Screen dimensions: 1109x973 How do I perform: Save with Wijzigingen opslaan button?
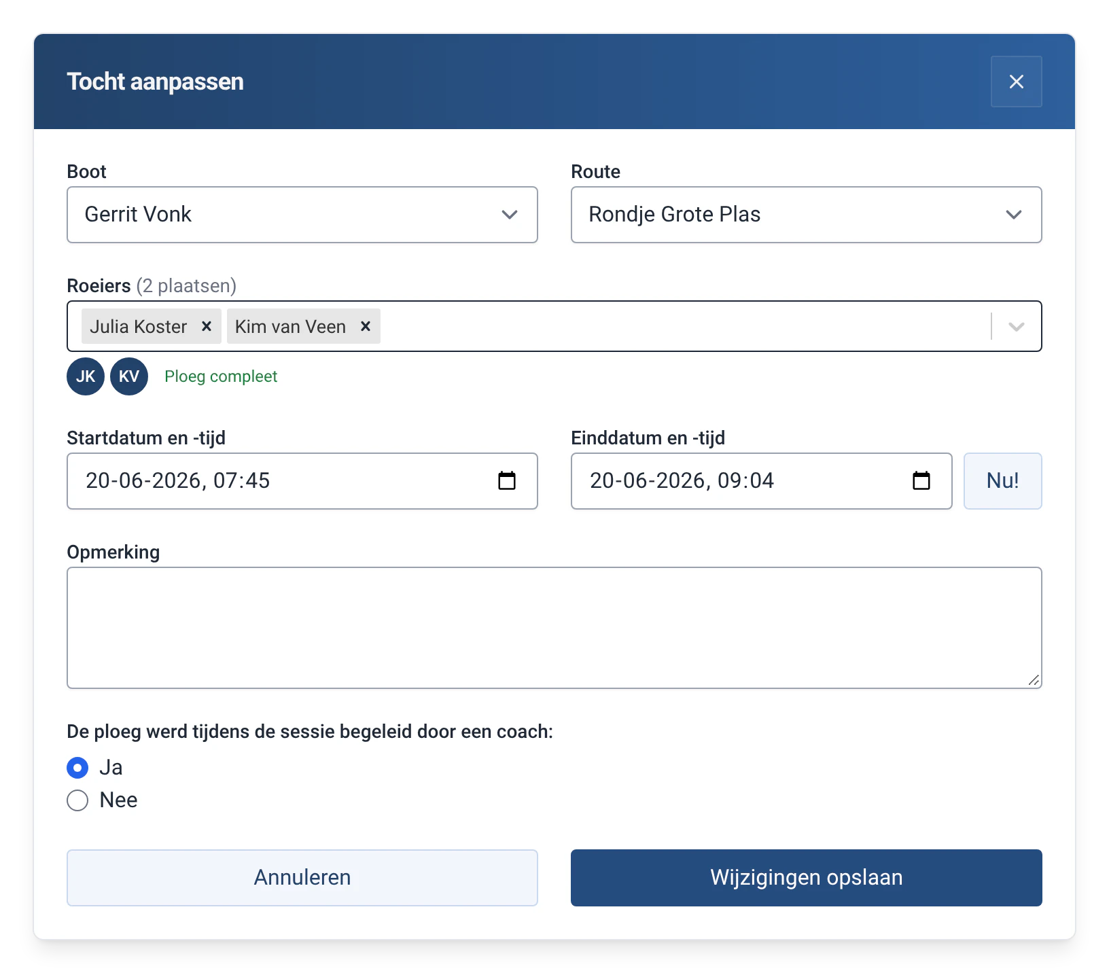point(807,878)
